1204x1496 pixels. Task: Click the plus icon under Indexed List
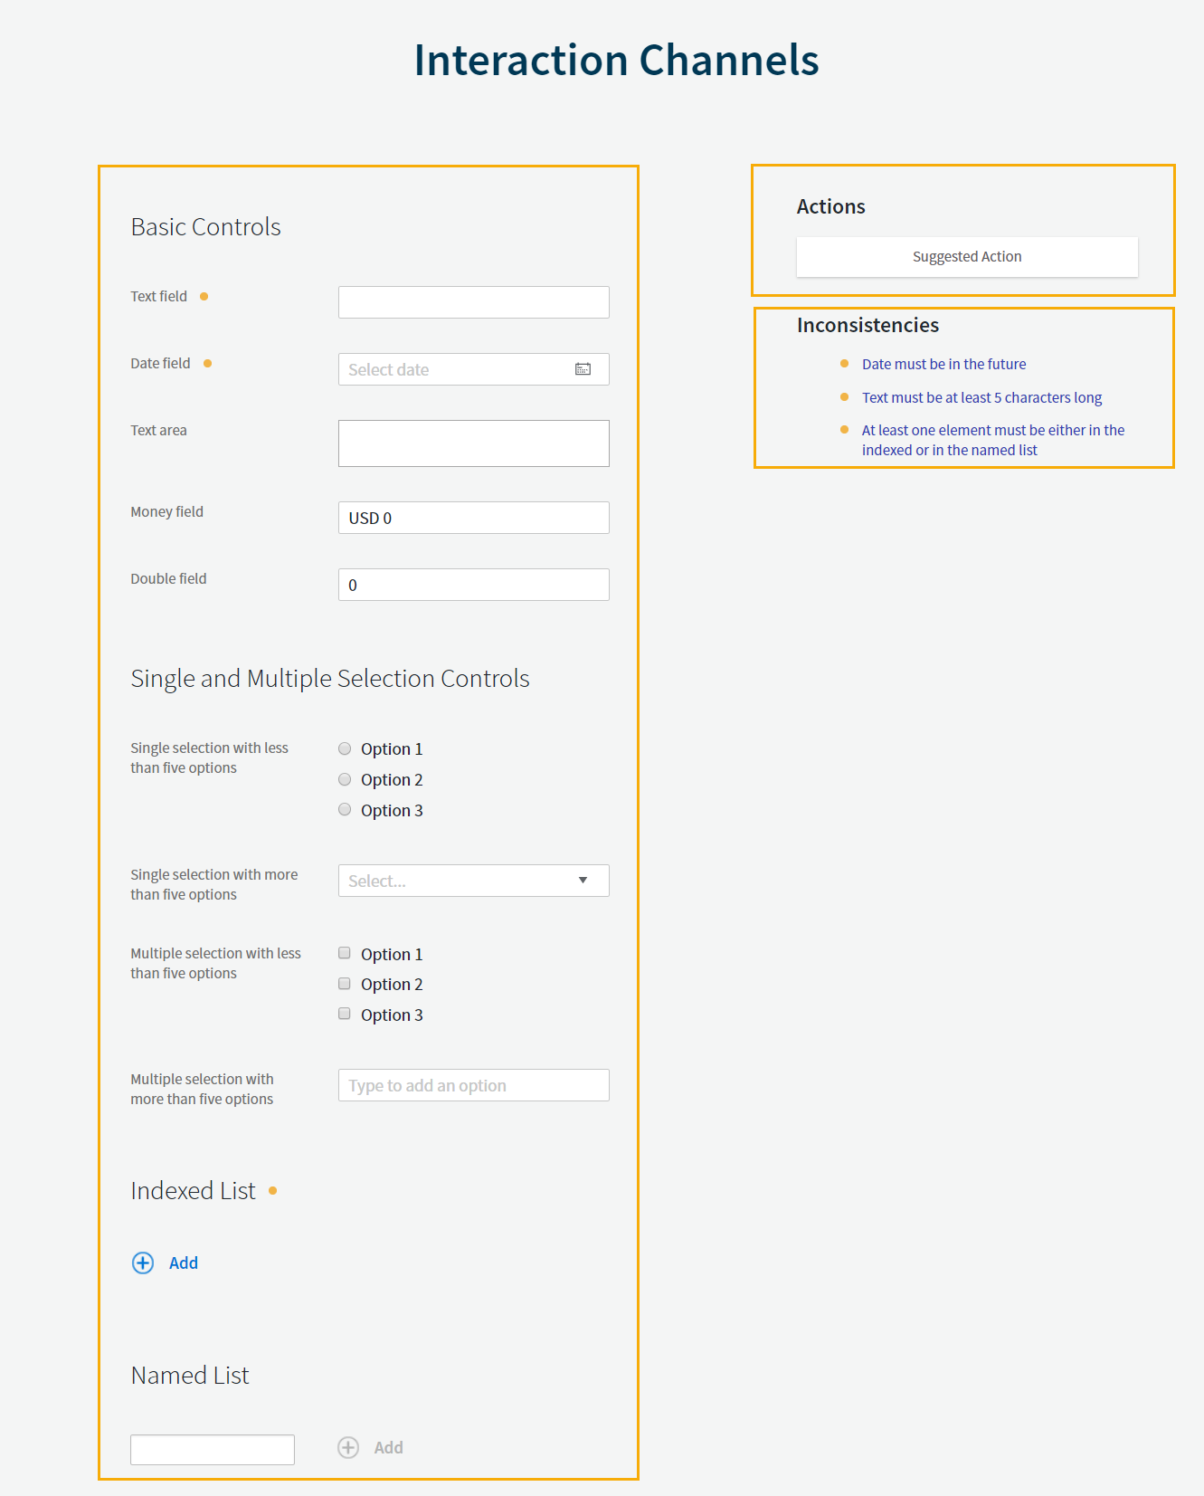point(143,1263)
